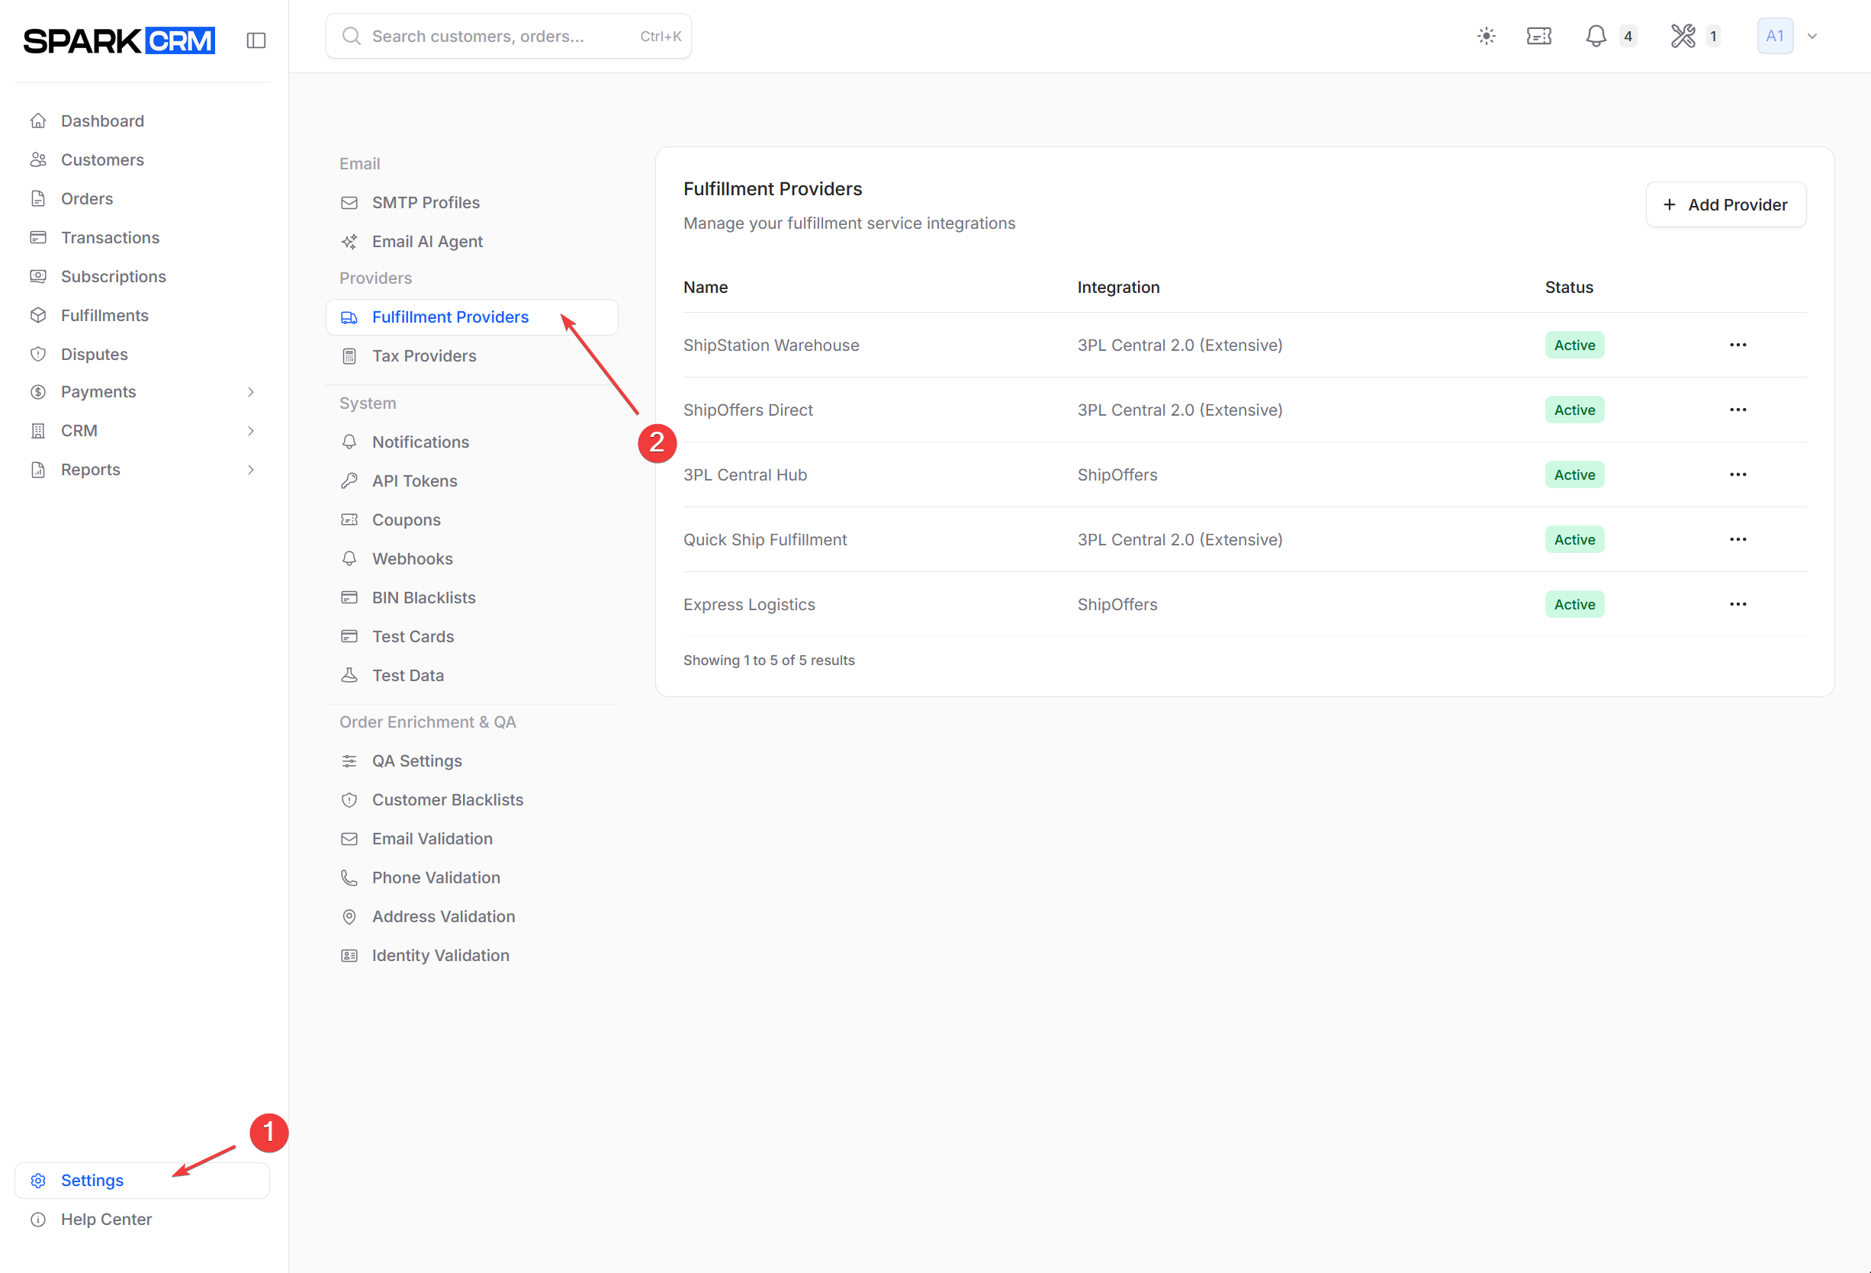This screenshot has width=1871, height=1273.
Task: Open actions menu for ShipStation Warehouse
Action: tap(1738, 346)
